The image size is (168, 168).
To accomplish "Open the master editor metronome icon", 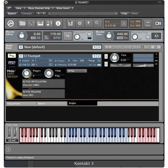I will point(49,23).
